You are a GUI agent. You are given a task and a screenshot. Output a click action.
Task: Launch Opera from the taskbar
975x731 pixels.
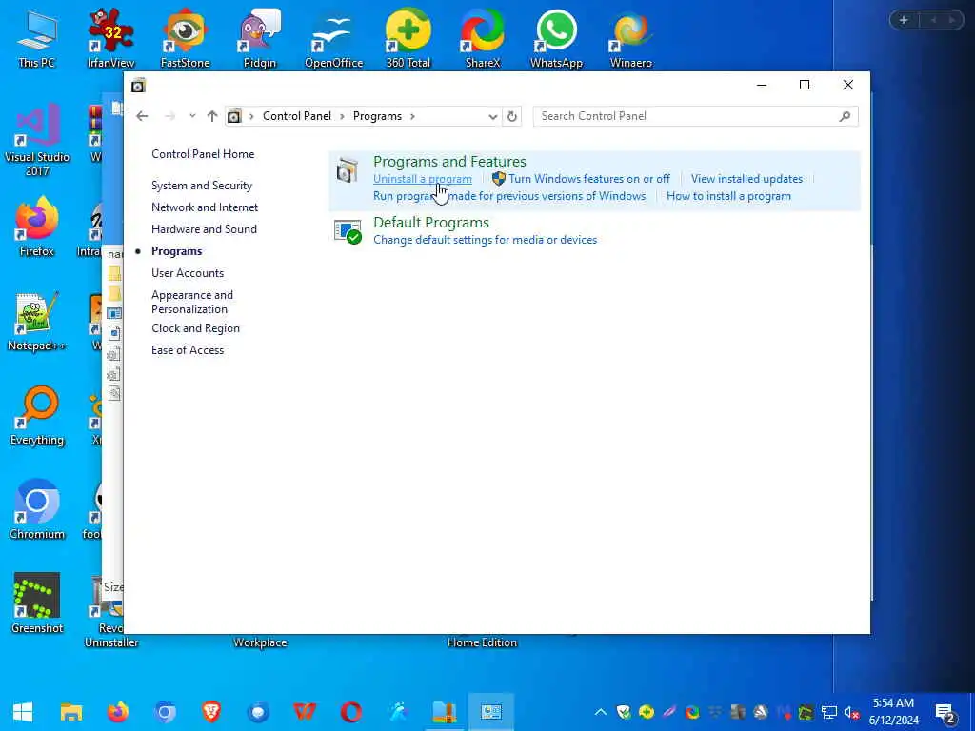pos(351,712)
